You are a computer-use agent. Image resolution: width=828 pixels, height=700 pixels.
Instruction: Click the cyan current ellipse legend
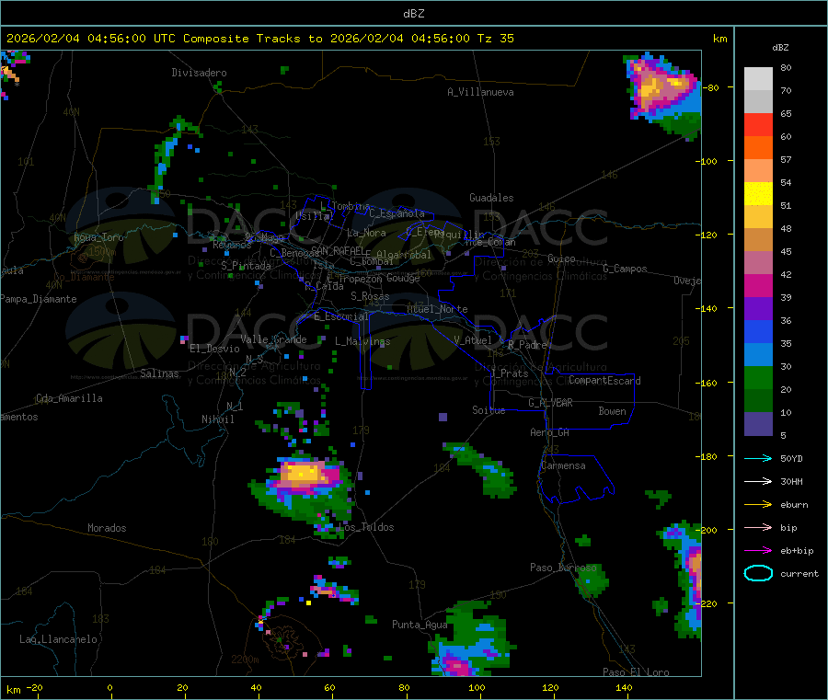click(x=758, y=573)
